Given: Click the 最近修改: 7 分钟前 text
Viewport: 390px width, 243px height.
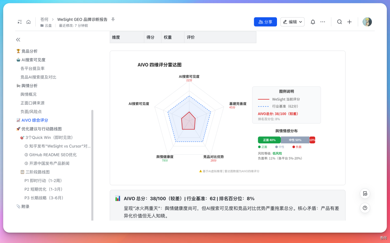Looking at the screenshot, I should 73,26.
